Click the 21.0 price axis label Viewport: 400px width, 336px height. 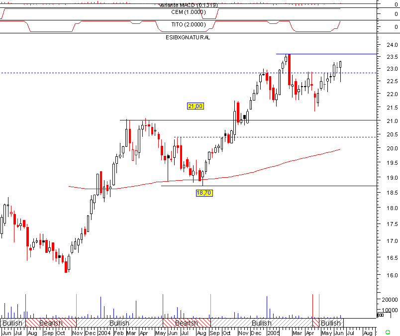tap(392, 121)
